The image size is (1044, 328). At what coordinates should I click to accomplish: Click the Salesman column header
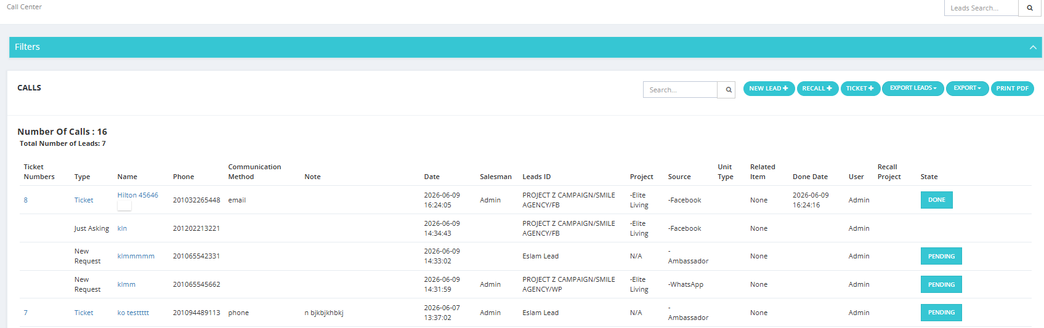pos(496,177)
